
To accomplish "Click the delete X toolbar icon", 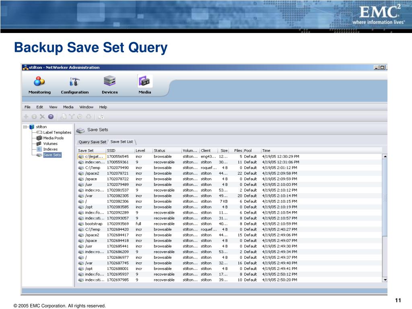I will [42, 116].
